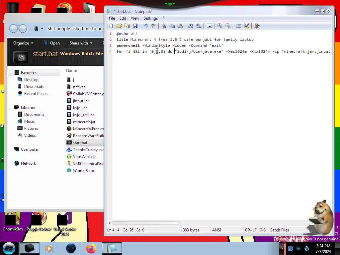Select Libraries in navigation pane
Viewport: 340px width, 255px height.
(28, 107)
